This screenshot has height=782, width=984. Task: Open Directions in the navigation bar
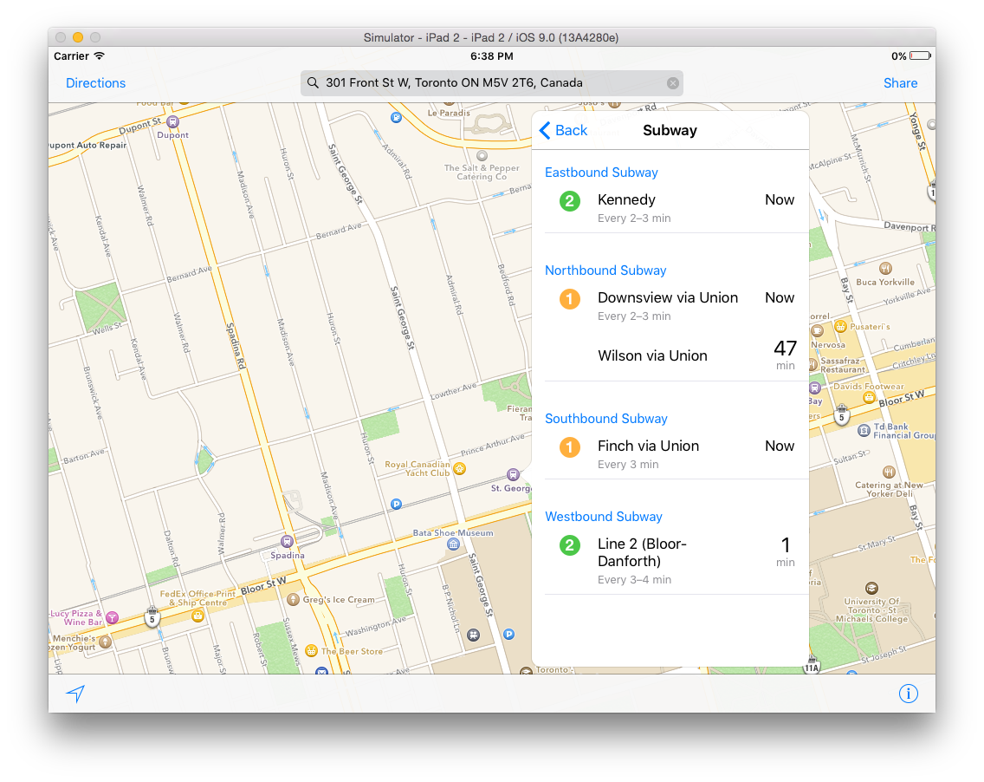[95, 83]
